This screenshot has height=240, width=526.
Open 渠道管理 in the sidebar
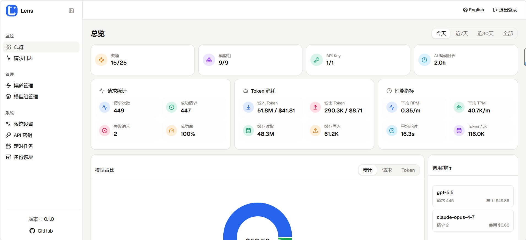click(23, 86)
